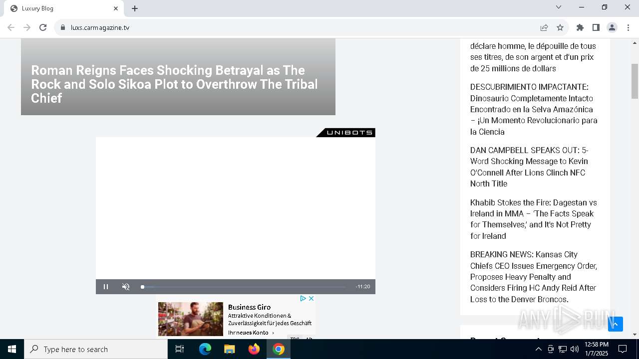Open the volume tray icon
The width and height of the screenshot is (639, 359).
pos(575,349)
